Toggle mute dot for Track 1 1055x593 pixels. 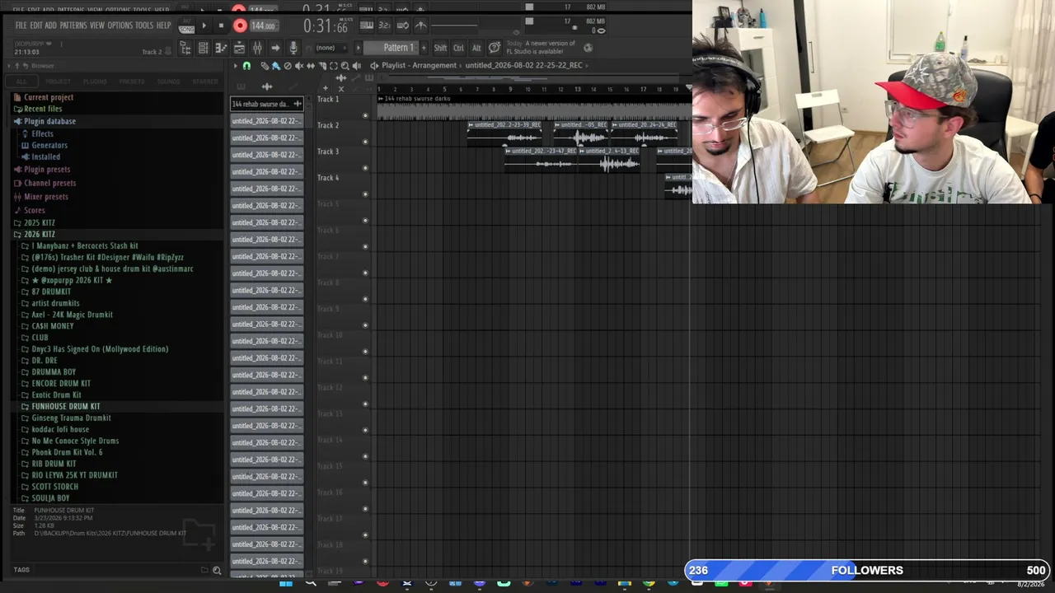tap(365, 116)
